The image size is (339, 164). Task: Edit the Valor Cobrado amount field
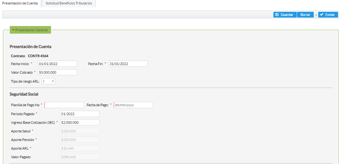[57, 72]
